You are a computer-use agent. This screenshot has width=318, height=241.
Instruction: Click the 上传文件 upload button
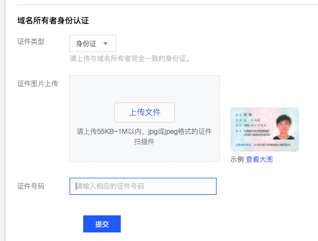pos(145,112)
